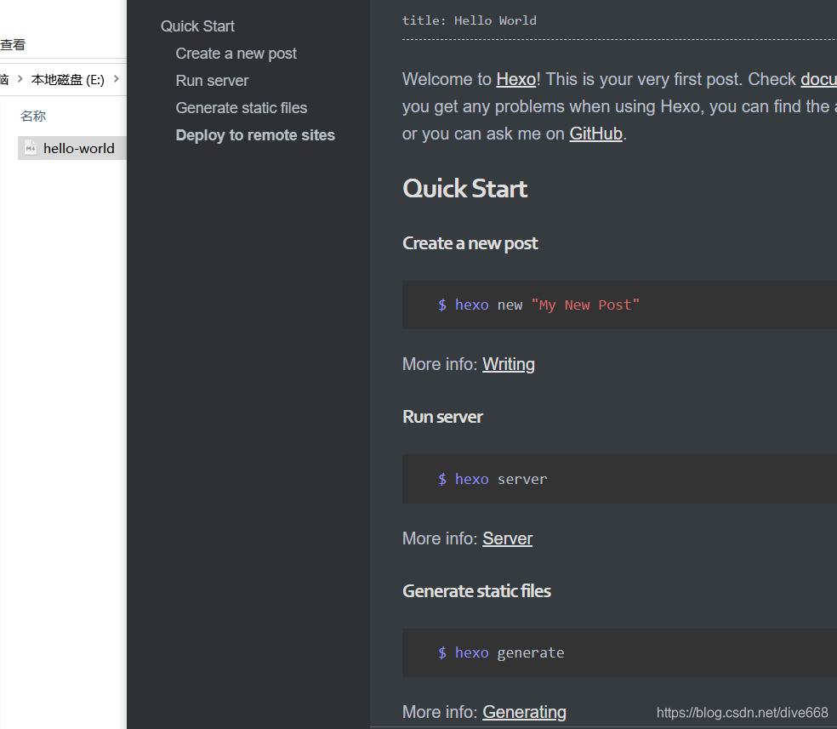Select Deploy to remote sites outline item

click(255, 135)
